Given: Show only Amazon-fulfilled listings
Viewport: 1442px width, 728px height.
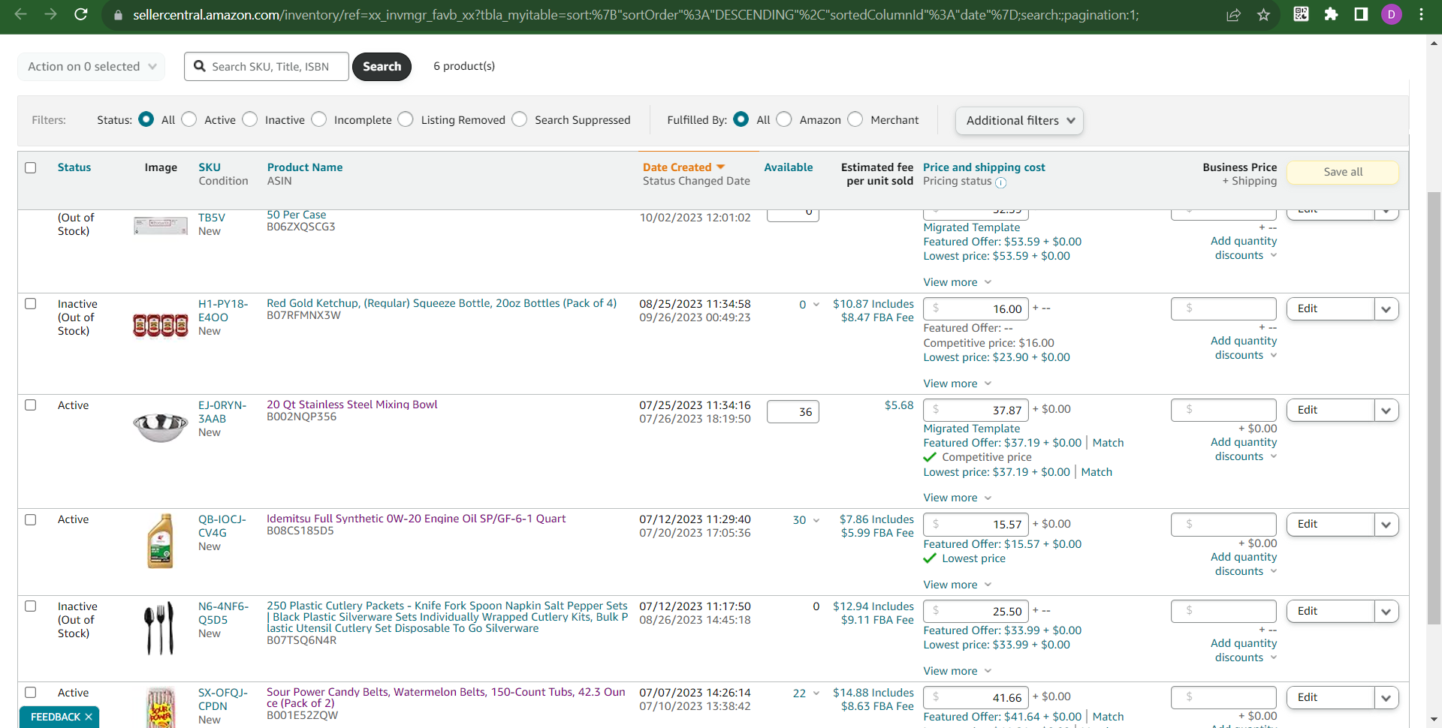Looking at the screenshot, I should 784,119.
